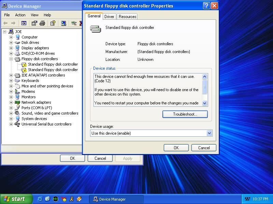Launch Internet Explorer from quick launch
Image resolution: width=273 pixels, height=204 pixels.
(39, 199)
